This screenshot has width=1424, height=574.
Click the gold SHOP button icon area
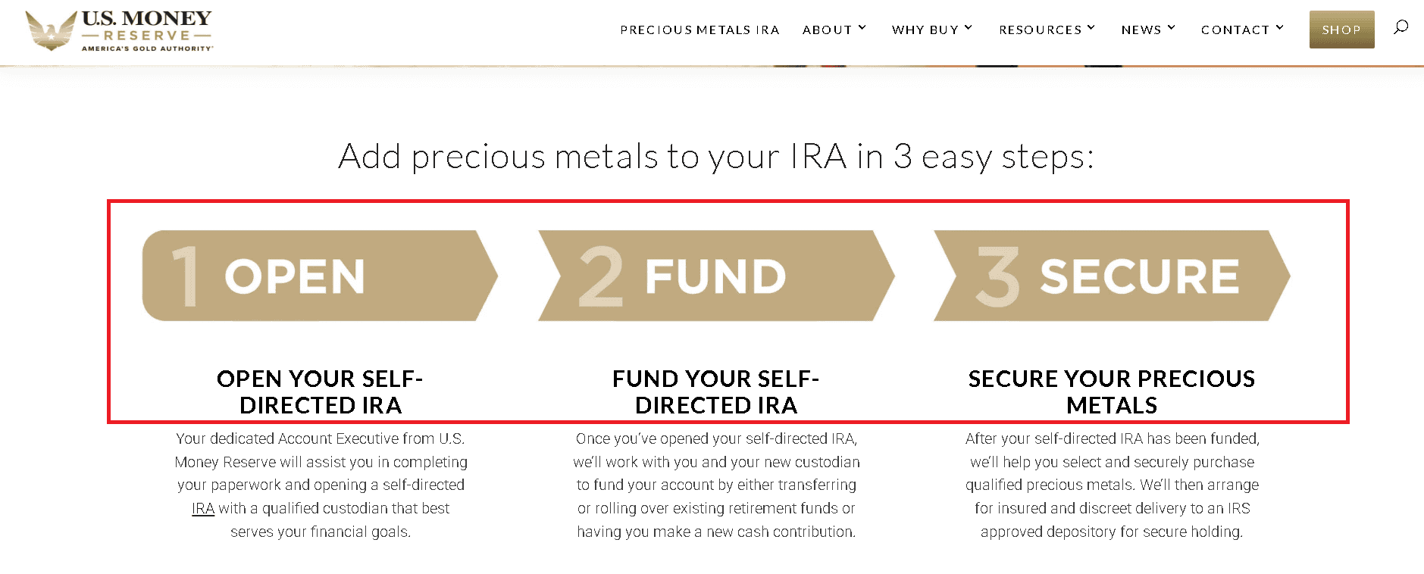(x=1341, y=30)
